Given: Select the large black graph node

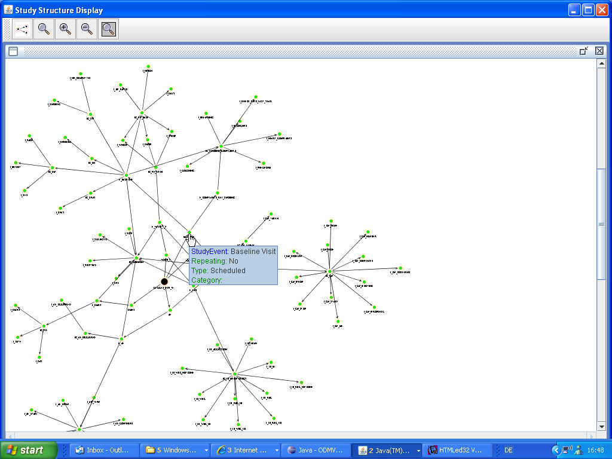Looking at the screenshot, I should click(x=164, y=281).
